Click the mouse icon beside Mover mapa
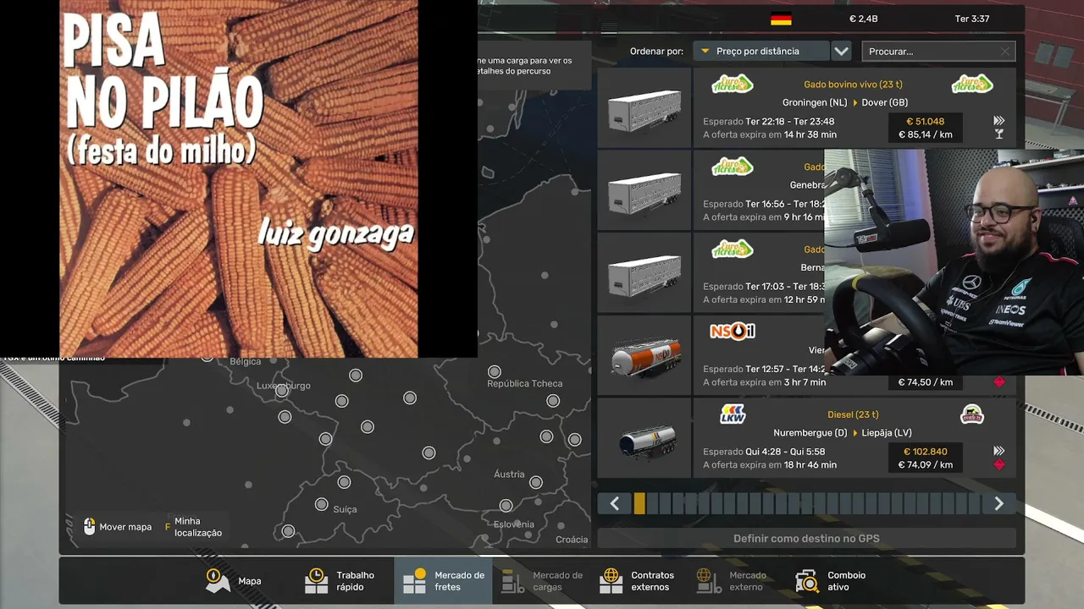Screen dimensions: 1084x609 pyautogui.click(x=90, y=527)
